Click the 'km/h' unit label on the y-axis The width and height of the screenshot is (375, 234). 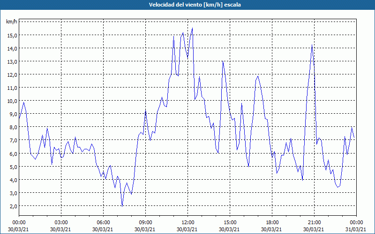click(x=12, y=22)
